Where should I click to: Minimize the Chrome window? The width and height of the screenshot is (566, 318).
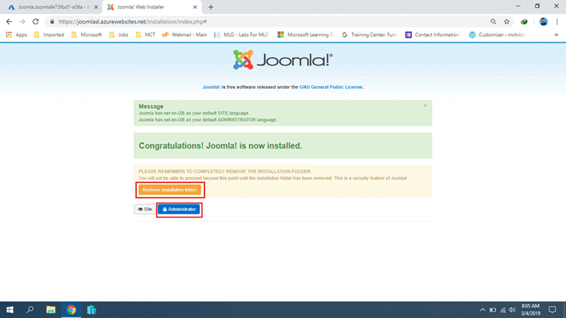point(518,6)
